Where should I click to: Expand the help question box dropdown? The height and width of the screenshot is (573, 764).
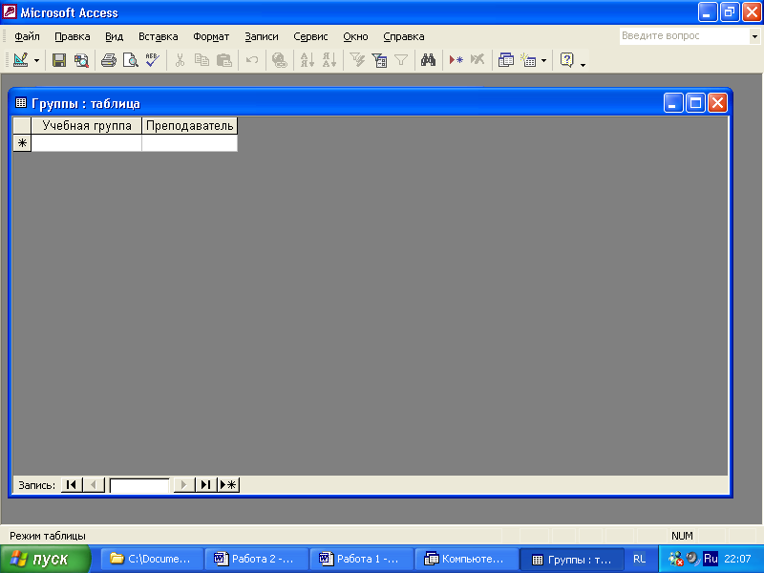coord(754,36)
